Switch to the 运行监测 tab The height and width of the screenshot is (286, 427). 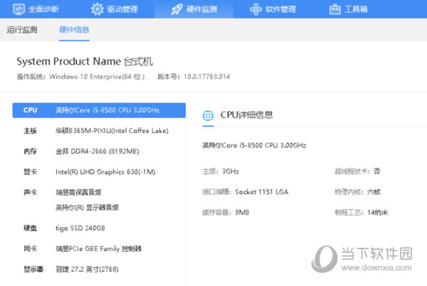pyautogui.click(x=22, y=30)
